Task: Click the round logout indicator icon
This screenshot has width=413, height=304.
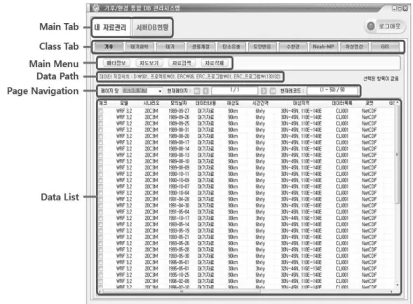Action: 371,26
